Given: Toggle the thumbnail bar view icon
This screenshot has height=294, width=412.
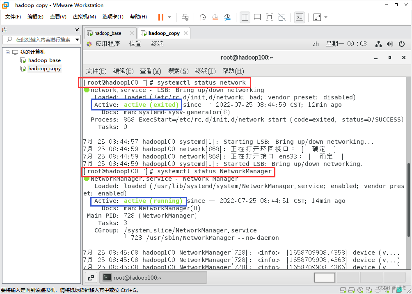Looking at the screenshot, I should click(257, 17).
